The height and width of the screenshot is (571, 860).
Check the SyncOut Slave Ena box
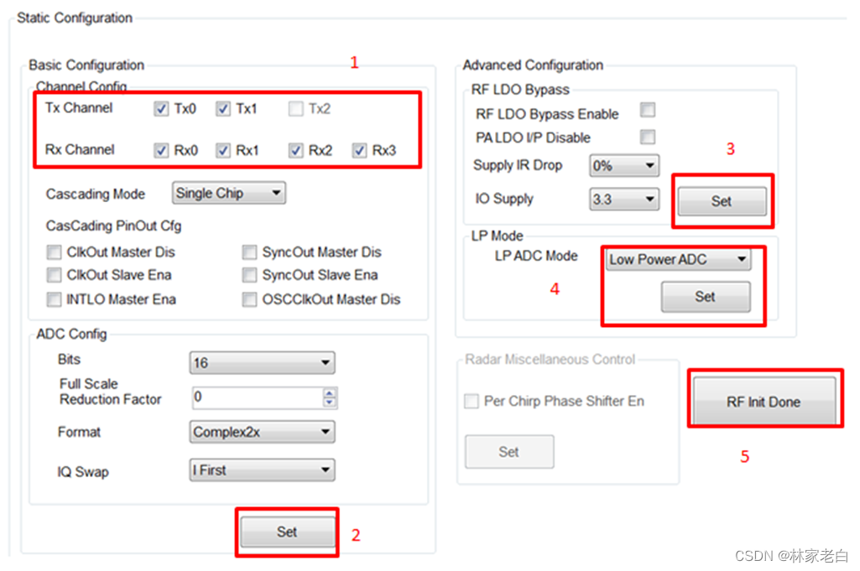tap(249, 275)
